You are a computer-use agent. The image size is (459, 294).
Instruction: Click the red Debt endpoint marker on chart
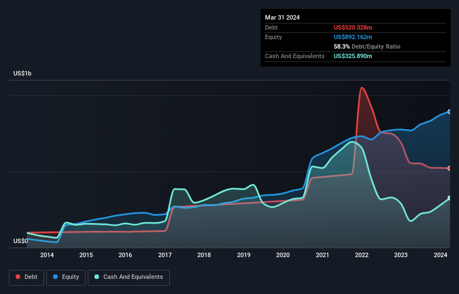449,168
